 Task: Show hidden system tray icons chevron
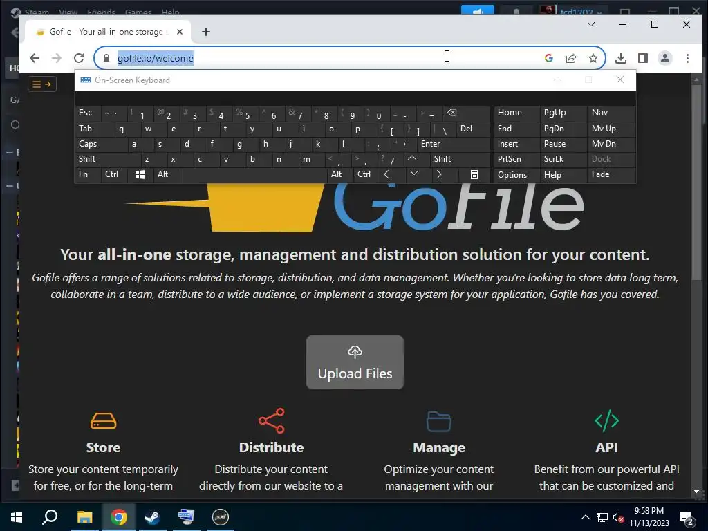[x=585, y=517]
